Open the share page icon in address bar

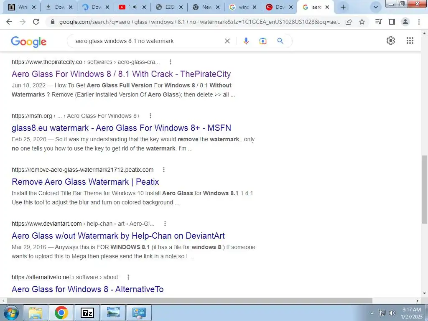(x=349, y=22)
